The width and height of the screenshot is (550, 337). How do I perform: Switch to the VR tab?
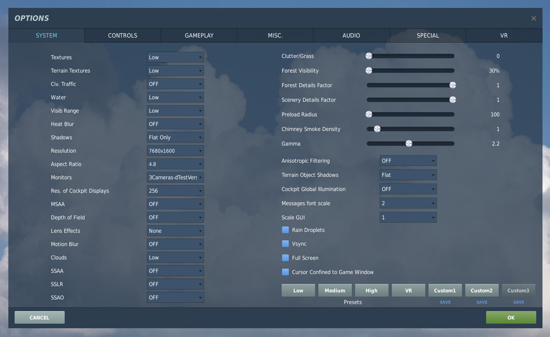point(504,35)
